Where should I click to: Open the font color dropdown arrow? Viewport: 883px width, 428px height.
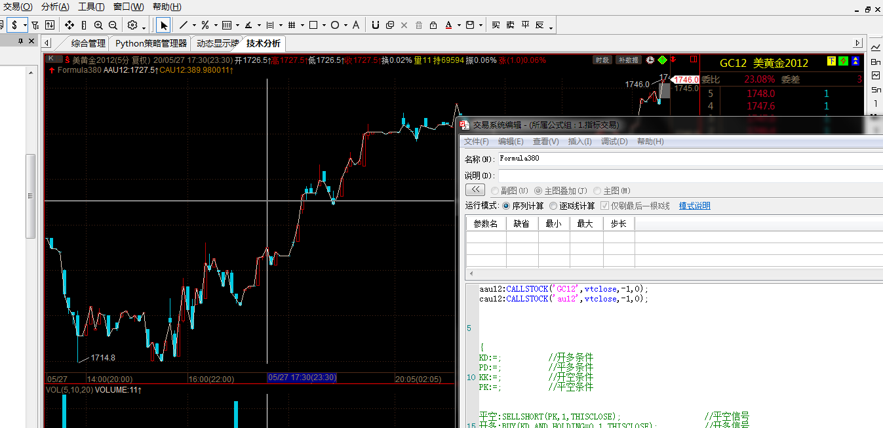[458, 26]
